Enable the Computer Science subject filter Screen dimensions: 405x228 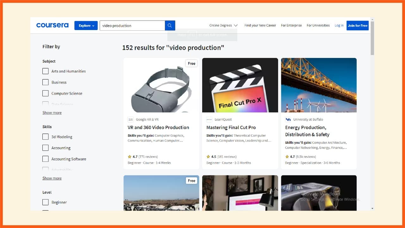coord(46,93)
